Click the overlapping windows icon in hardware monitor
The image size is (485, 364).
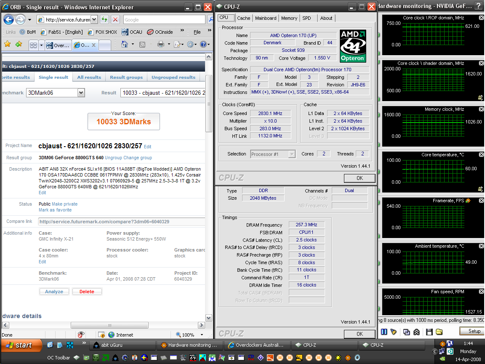406,332
